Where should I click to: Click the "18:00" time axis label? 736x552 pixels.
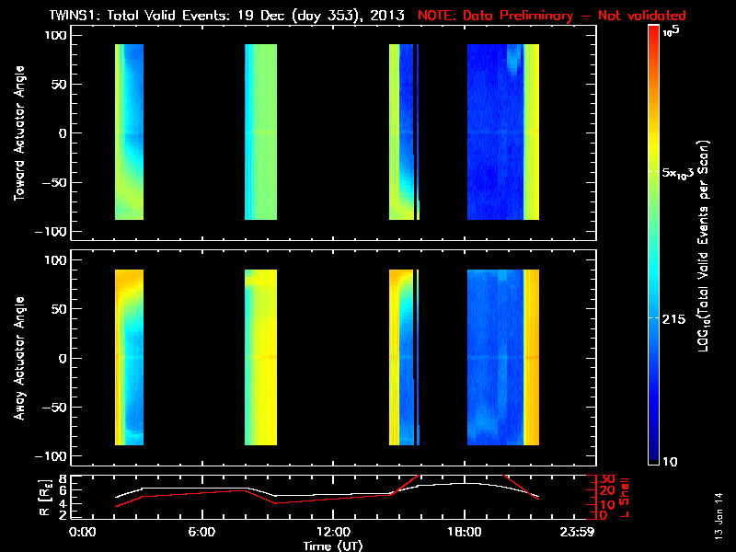tap(465, 532)
